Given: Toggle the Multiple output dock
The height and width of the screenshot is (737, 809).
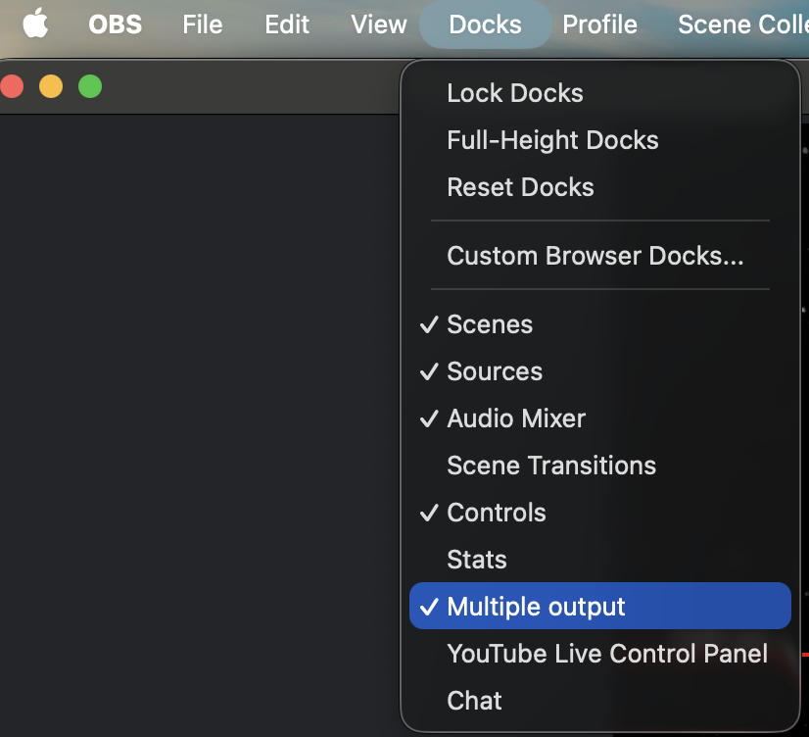Looking at the screenshot, I should coord(536,607).
